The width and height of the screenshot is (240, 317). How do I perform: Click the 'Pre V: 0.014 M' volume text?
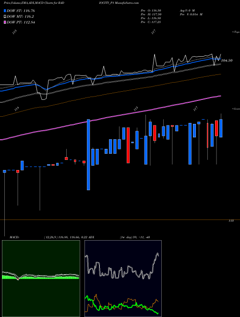pyautogui.click(x=191, y=14)
